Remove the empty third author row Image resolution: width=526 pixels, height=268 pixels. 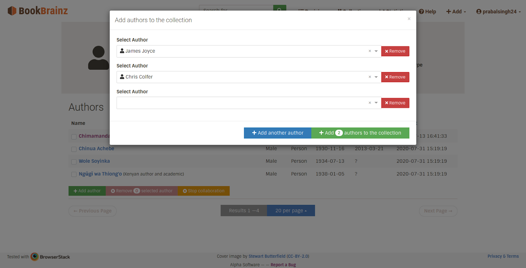pyautogui.click(x=395, y=103)
